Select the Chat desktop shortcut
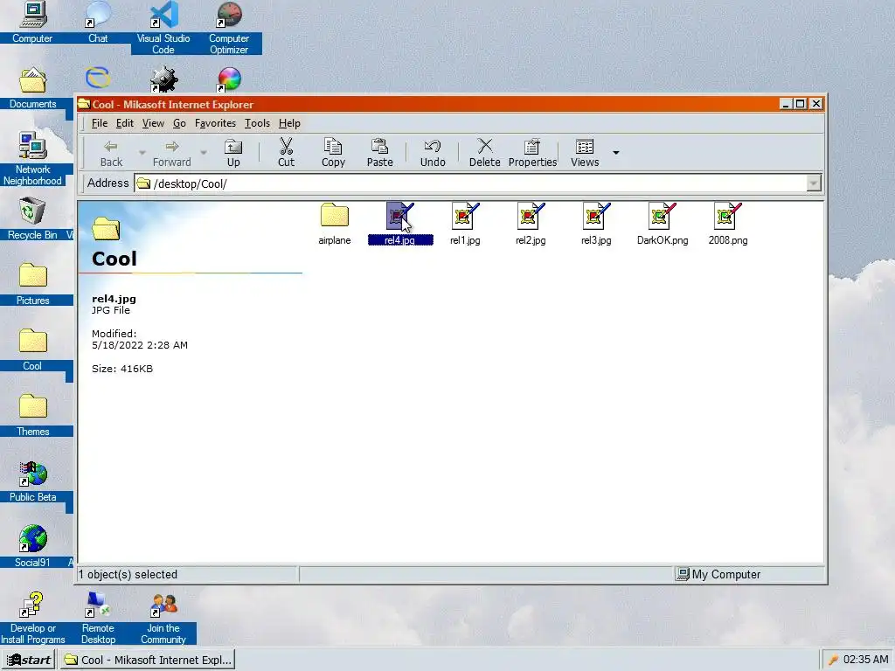 click(x=98, y=22)
